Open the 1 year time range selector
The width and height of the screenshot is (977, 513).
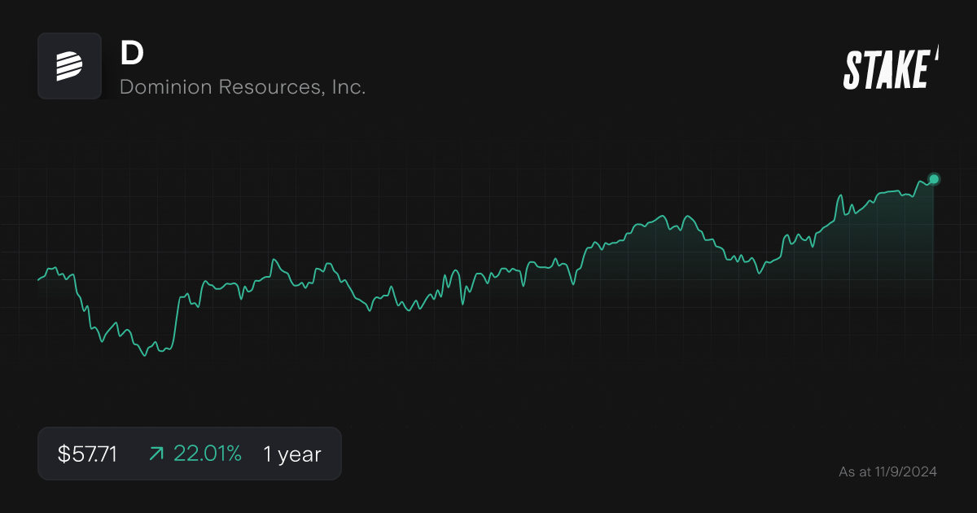[x=291, y=454]
